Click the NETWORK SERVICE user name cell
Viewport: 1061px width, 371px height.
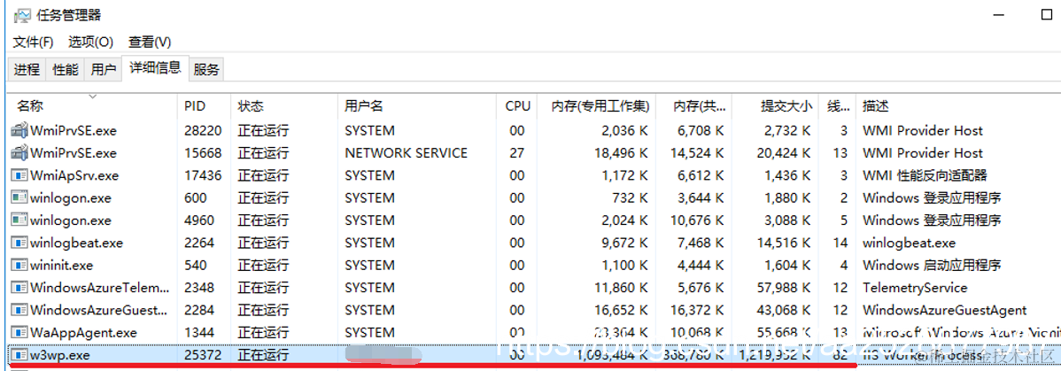pyautogui.click(x=406, y=153)
